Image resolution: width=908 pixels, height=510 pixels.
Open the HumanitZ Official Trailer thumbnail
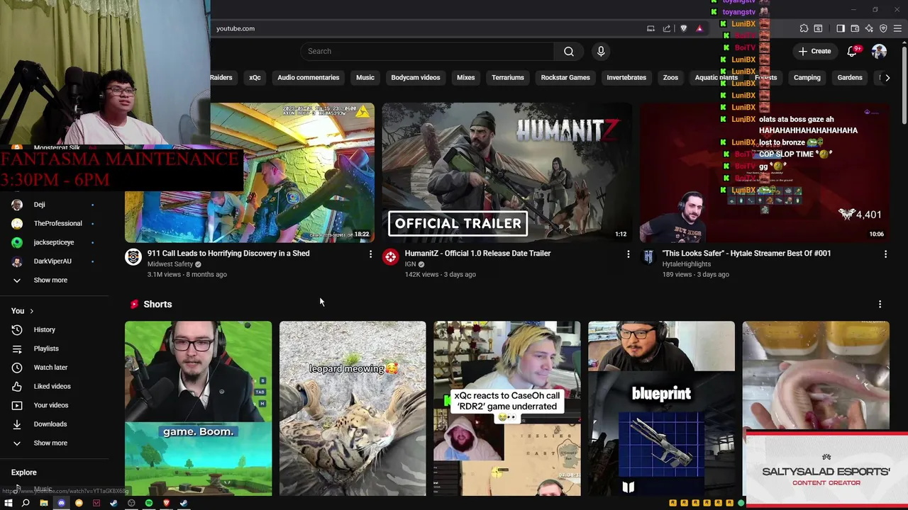(506, 172)
